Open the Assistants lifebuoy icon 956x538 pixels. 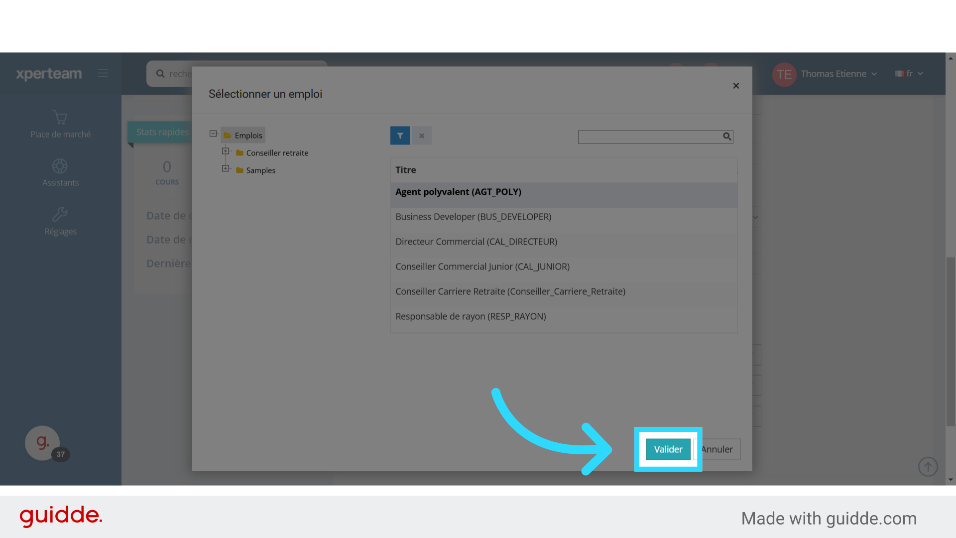60,166
